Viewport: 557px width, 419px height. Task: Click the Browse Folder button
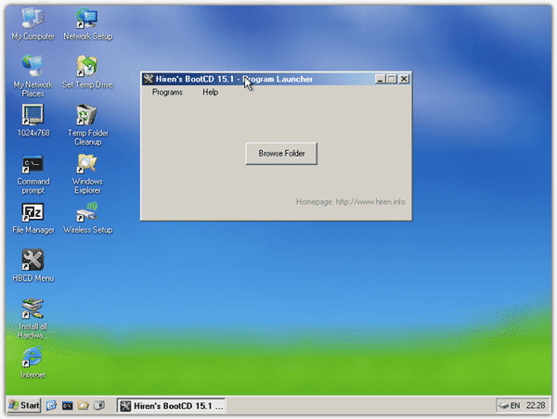click(x=281, y=153)
